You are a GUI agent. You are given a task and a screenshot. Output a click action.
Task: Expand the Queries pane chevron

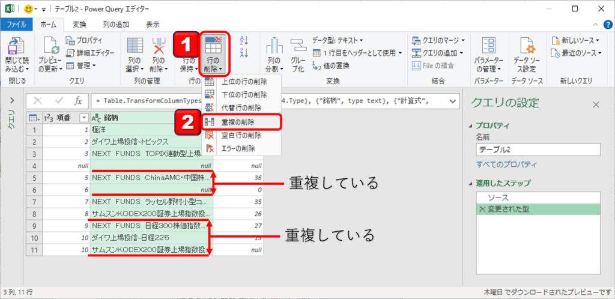tap(11, 100)
